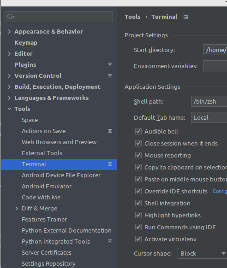Expand Version Control tree node

[x=9, y=76]
